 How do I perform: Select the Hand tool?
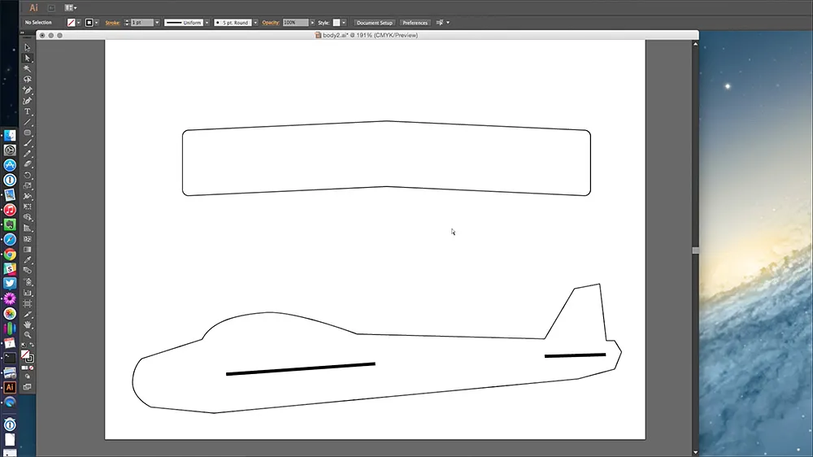[x=27, y=324]
